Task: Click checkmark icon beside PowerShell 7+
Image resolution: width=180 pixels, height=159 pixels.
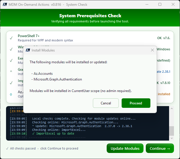Action: (x=11, y=38)
